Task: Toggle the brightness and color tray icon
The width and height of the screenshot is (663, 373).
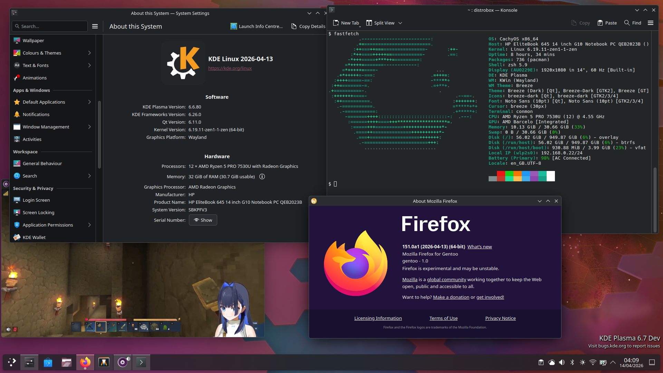Action: click(x=583, y=362)
